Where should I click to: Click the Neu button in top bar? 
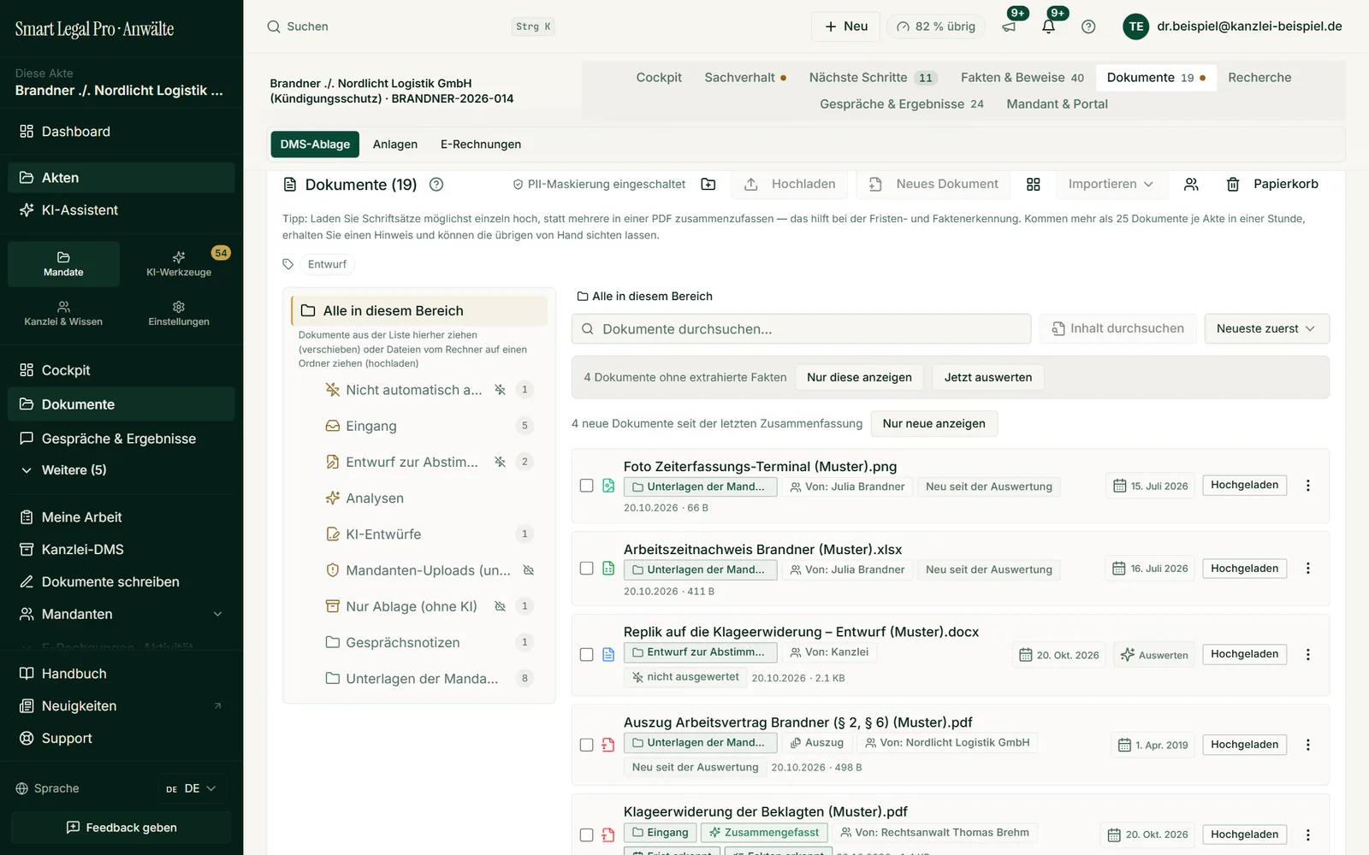[x=845, y=27]
